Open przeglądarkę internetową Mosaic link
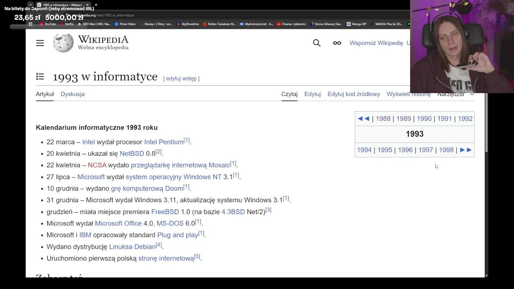 [x=180, y=165]
